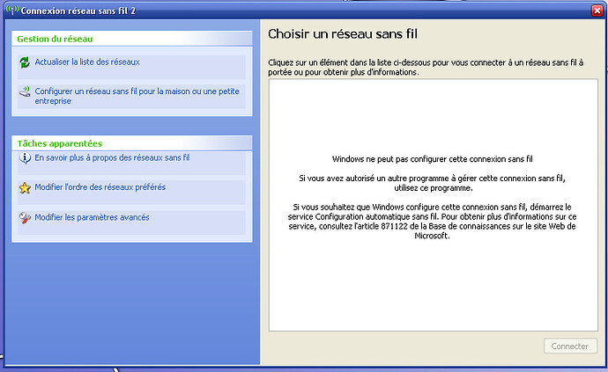Click the 'Connexion réseau sans fil 2' title bar
The image size is (608, 372).
264,9
